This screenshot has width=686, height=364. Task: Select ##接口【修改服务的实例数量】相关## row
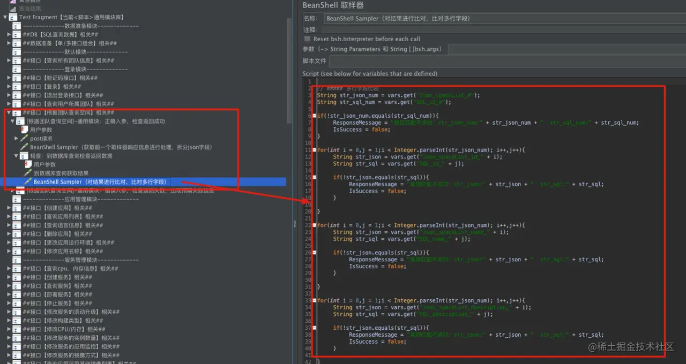tap(71, 338)
